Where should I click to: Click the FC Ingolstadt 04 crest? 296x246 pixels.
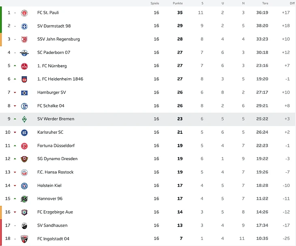24,239
